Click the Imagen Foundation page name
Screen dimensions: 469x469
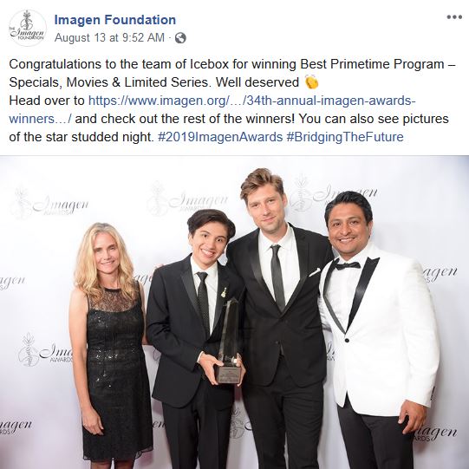click(x=114, y=20)
